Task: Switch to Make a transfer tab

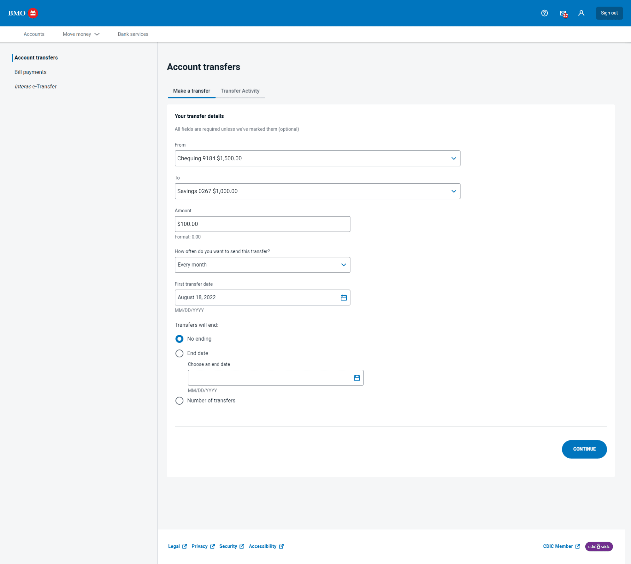Action: 192,91
